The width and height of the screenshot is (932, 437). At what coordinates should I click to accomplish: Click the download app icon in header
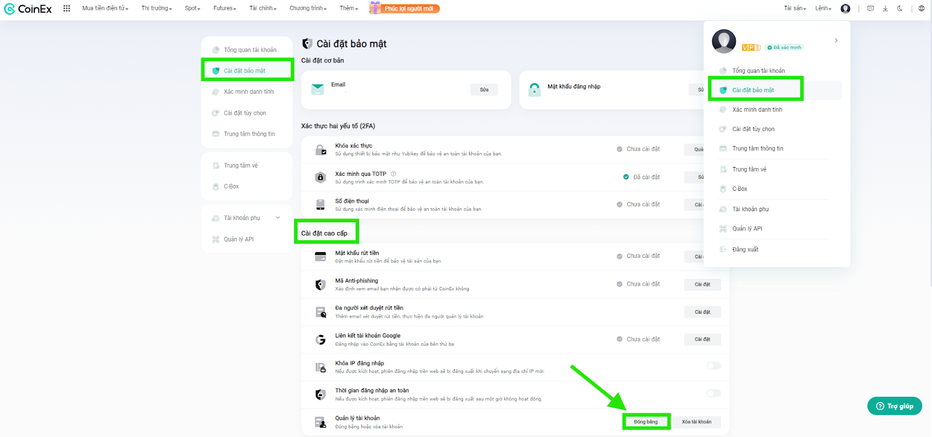click(885, 8)
